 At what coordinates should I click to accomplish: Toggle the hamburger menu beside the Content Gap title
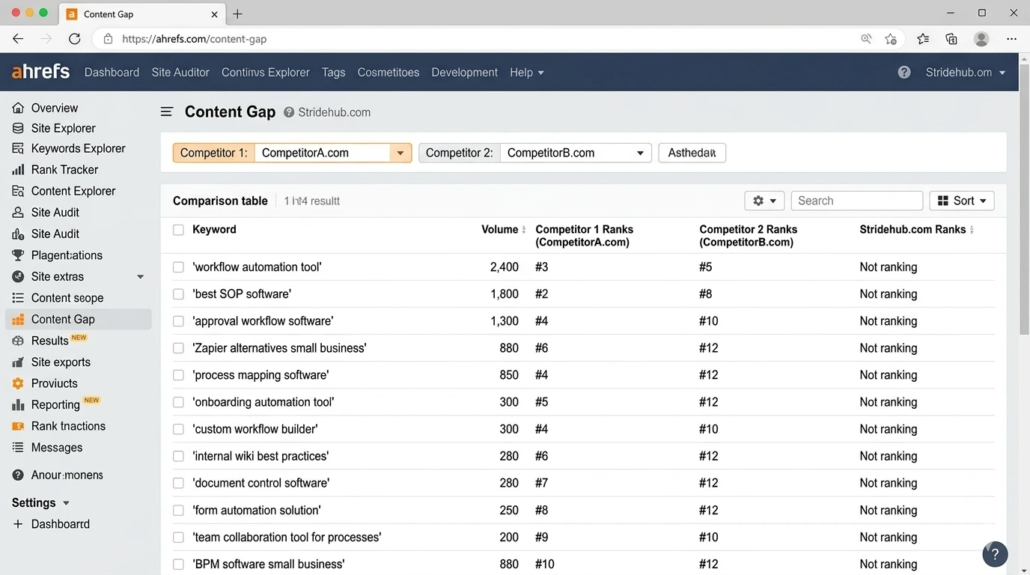[167, 112]
